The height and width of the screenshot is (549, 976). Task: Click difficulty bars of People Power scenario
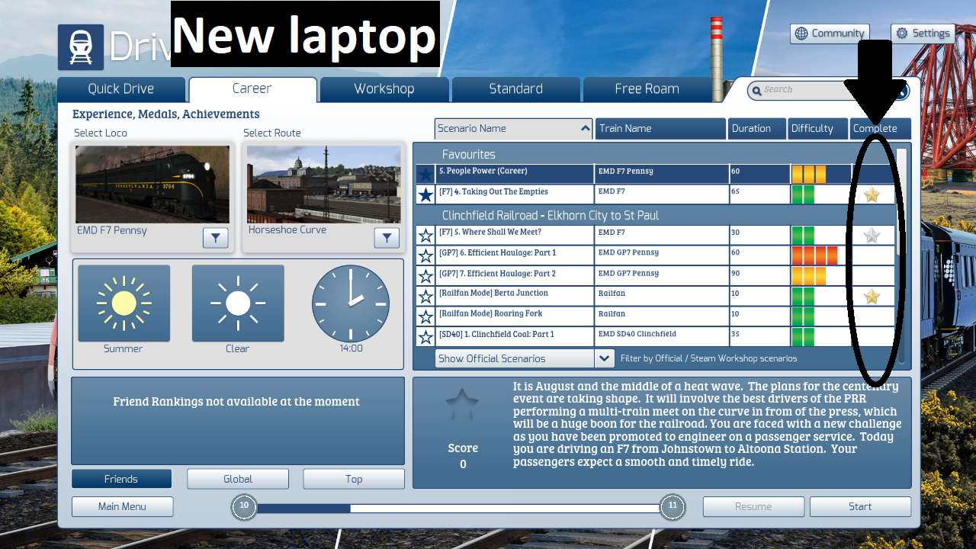point(809,175)
